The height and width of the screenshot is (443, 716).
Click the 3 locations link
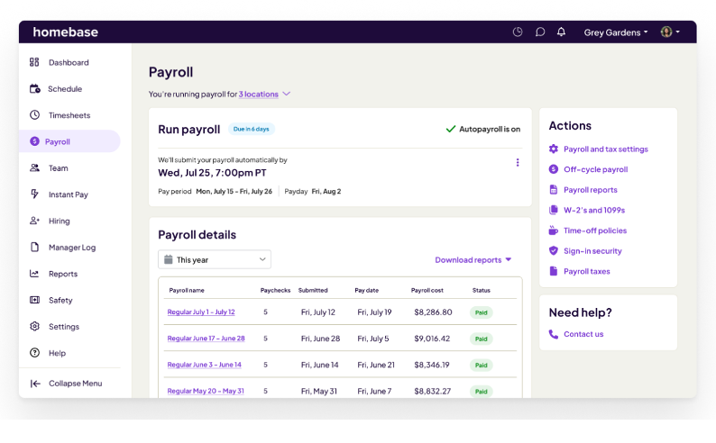pyautogui.click(x=259, y=94)
